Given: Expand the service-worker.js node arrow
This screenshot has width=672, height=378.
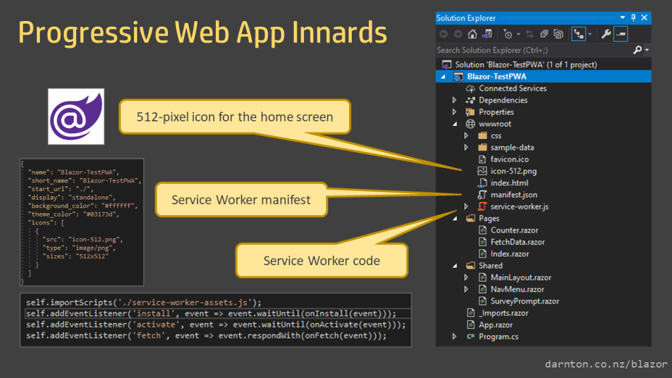Looking at the screenshot, I should pyautogui.click(x=466, y=207).
